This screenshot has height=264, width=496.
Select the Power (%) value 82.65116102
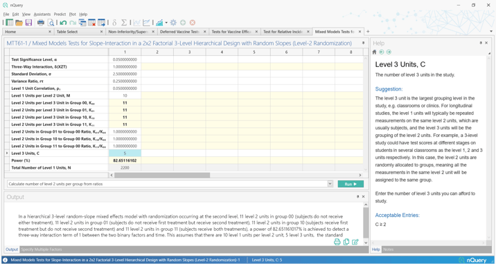click(125, 160)
